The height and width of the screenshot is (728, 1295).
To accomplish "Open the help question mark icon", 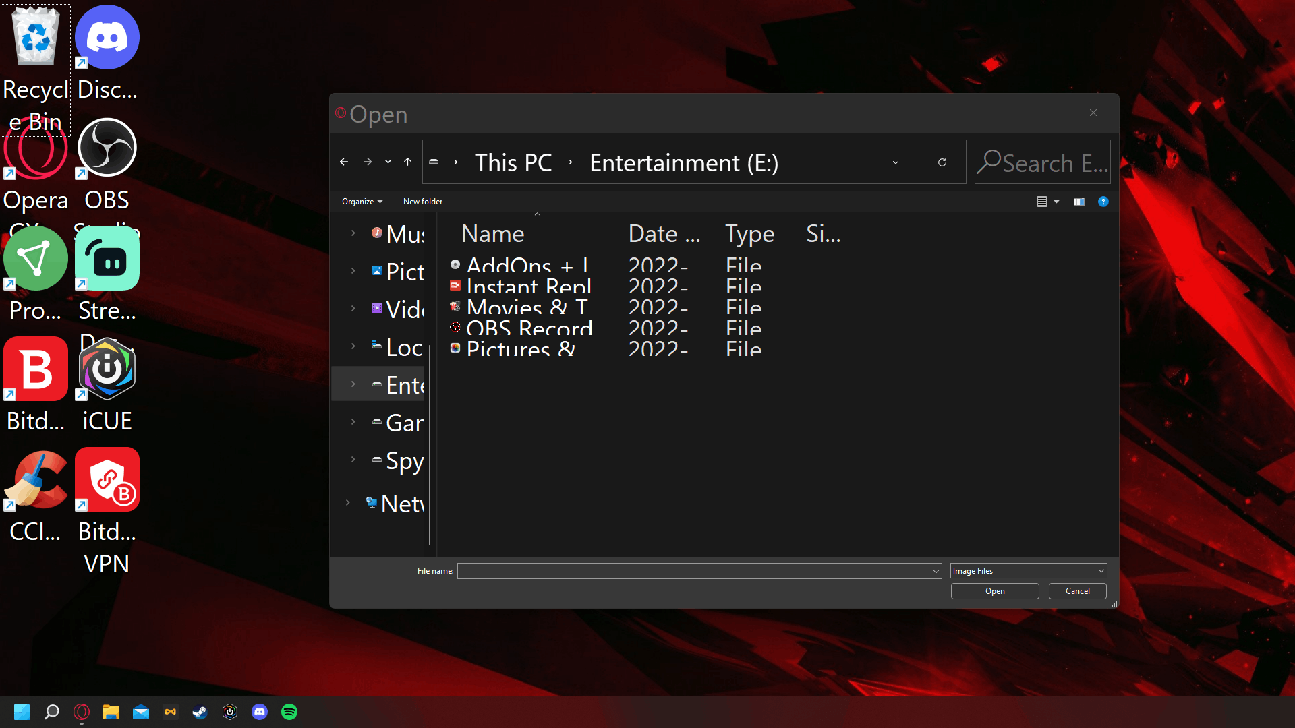I will tap(1103, 202).
